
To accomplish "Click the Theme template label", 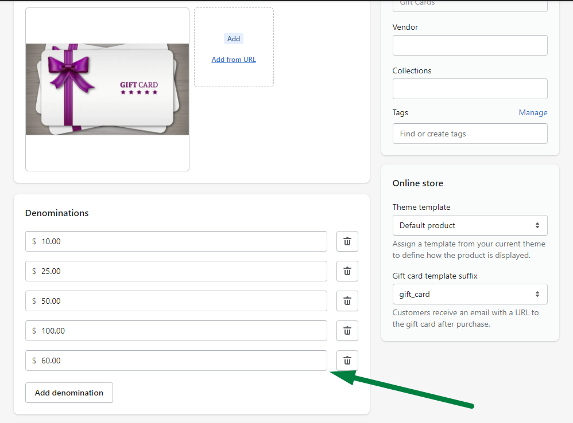I will tap(421, 207).
